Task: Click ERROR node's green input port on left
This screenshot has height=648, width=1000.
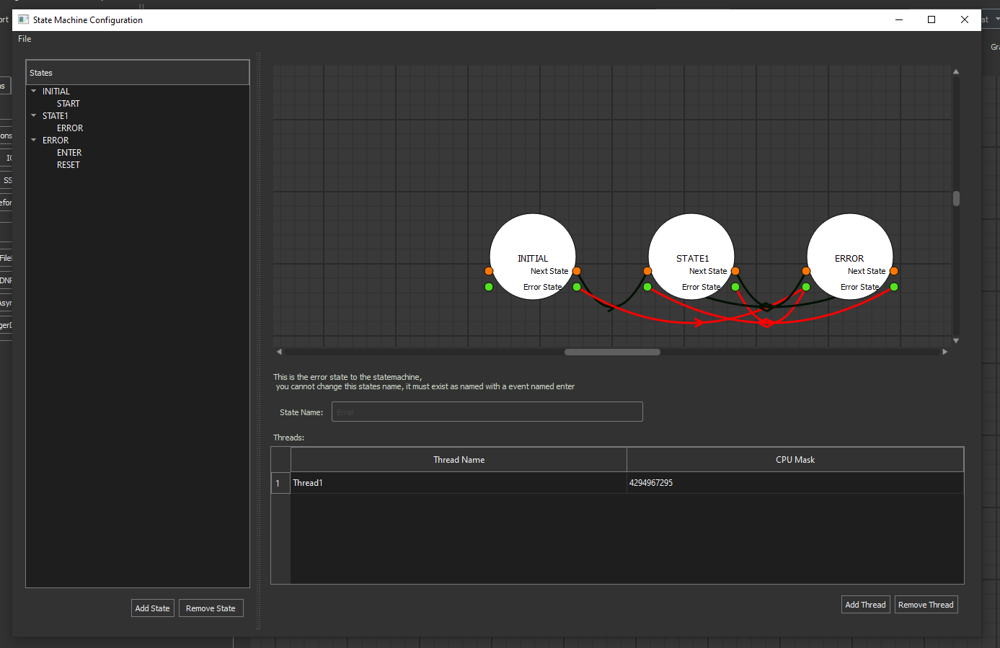Action: [806, 287]
